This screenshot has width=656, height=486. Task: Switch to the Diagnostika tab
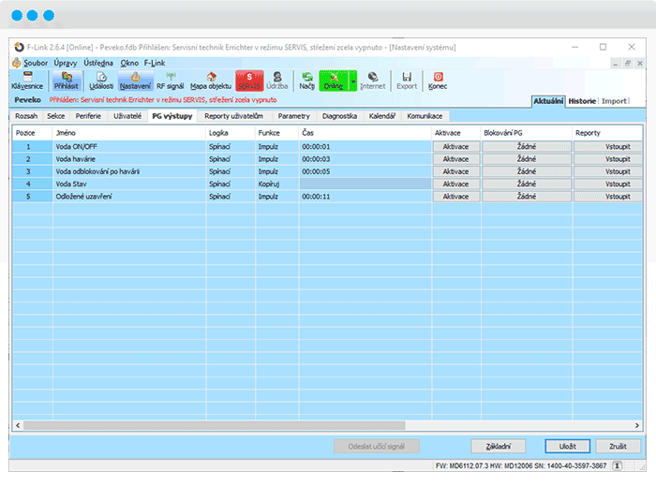point(339,116)
